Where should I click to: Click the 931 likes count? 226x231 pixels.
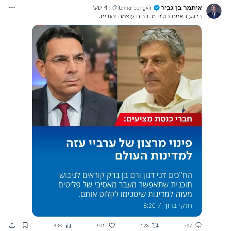click(101, 226)
